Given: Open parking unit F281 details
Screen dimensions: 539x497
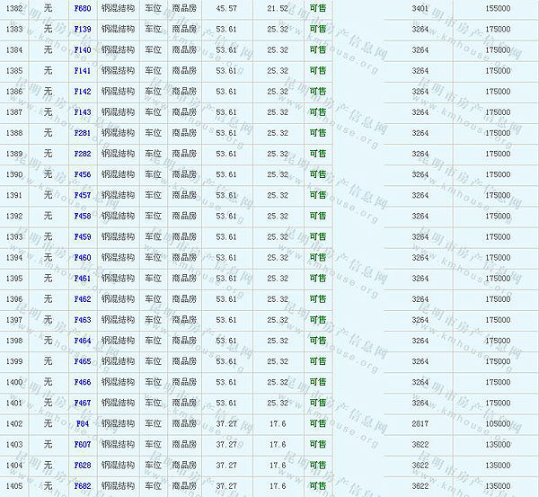Looking at the screenshot, I should (x=83, y=133).
